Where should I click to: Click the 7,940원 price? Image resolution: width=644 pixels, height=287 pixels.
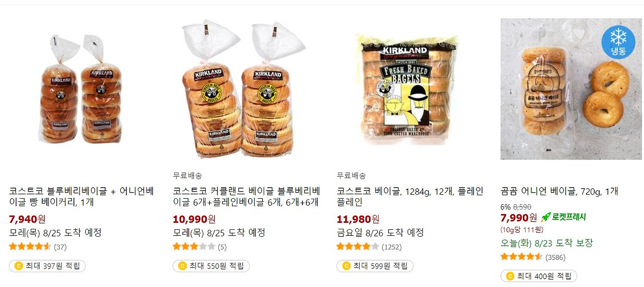tap(27, 219)
